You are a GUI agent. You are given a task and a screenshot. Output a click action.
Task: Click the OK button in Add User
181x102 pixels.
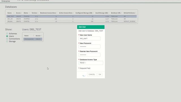(100, 75)
